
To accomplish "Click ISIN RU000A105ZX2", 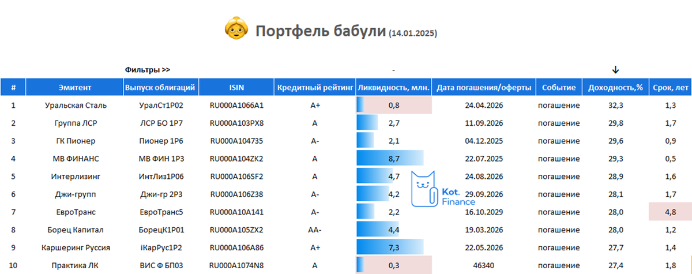I will point(236,230).
